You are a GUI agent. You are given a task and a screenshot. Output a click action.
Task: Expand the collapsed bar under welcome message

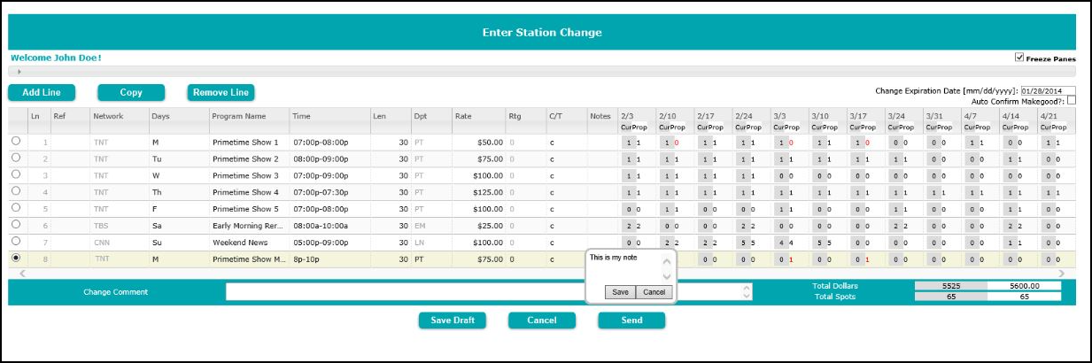point(19,71)
